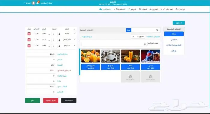Open the المحاسبة accounting menu
The image size is (210, 114).
[x=121, y=9]
